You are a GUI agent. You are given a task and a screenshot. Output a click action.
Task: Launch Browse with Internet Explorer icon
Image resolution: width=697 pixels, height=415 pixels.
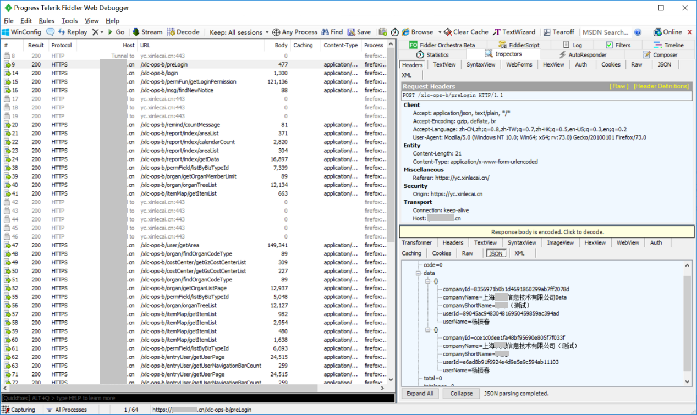tap(406, 32)
